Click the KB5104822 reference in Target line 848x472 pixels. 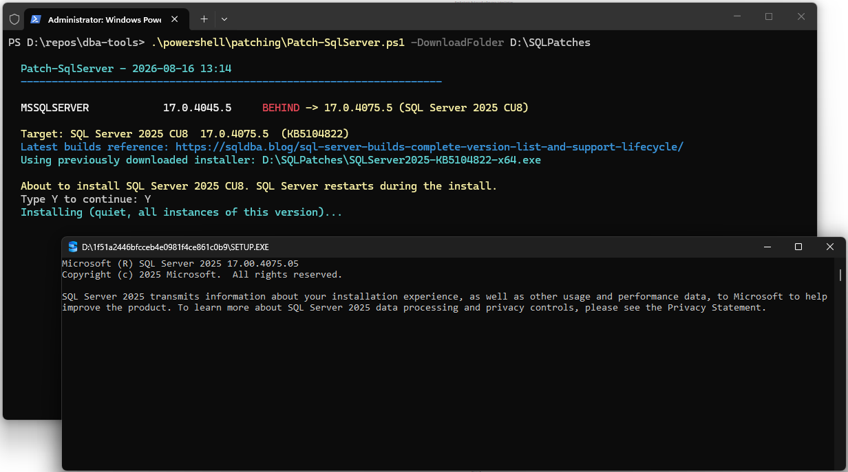315,134
